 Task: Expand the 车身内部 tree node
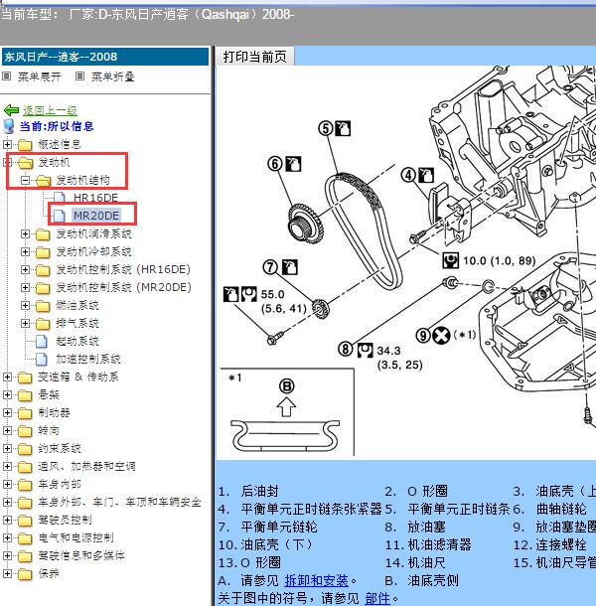[x=7, y=484]
